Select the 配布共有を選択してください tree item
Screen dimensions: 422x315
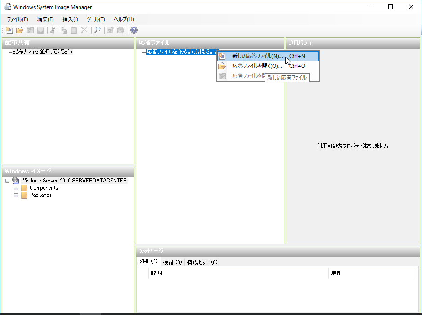pos(43,52)
